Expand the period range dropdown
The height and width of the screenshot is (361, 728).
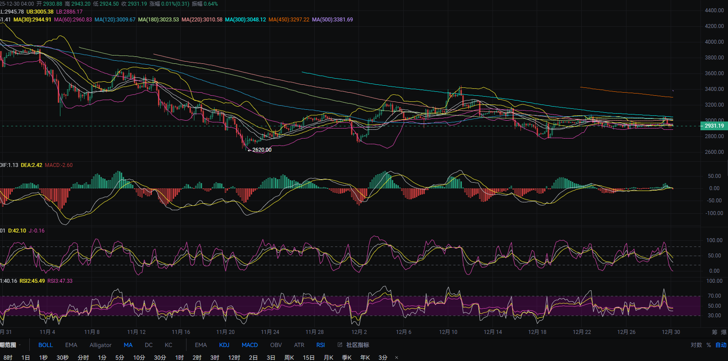[x=11, y=345]
